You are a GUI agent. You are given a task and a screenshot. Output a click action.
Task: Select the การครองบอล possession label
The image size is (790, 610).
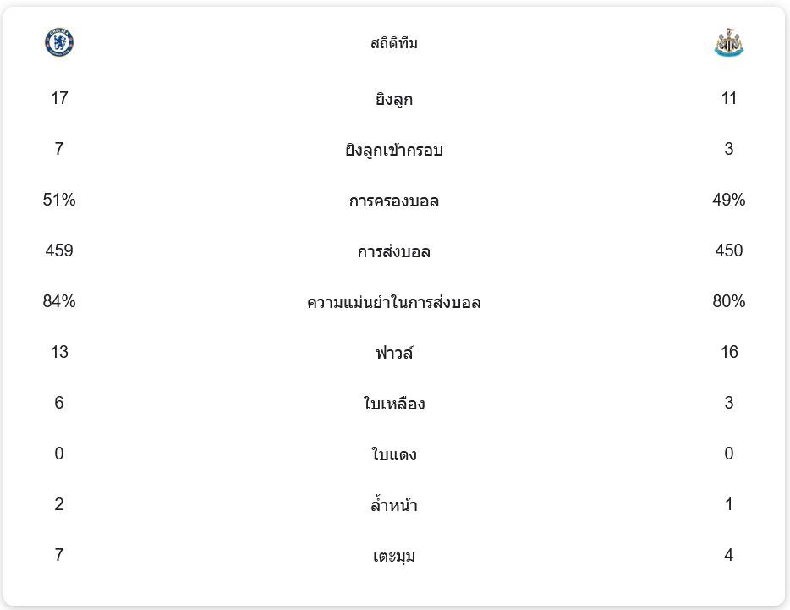coord(394,201)
